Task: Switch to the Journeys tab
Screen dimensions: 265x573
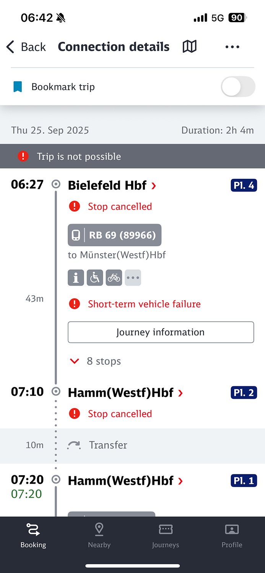Action: (165, 536)
